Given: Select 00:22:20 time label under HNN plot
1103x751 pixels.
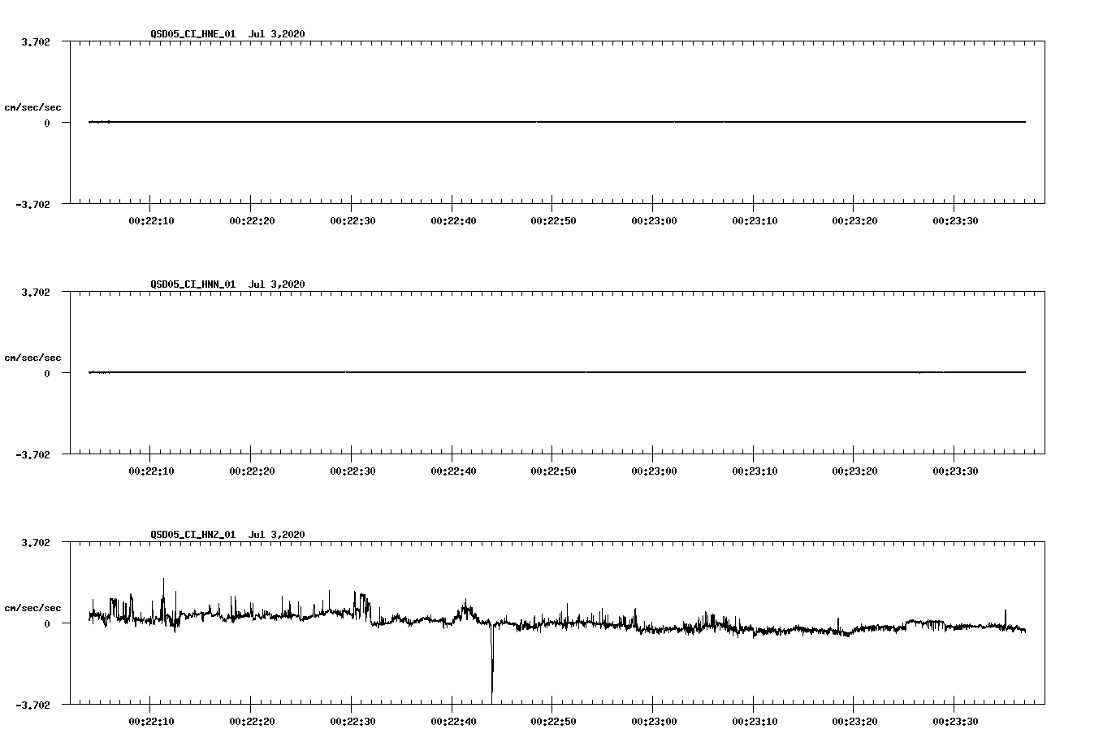Looking at the screenshot, I should pyautogui.click(x=252, y=471).
